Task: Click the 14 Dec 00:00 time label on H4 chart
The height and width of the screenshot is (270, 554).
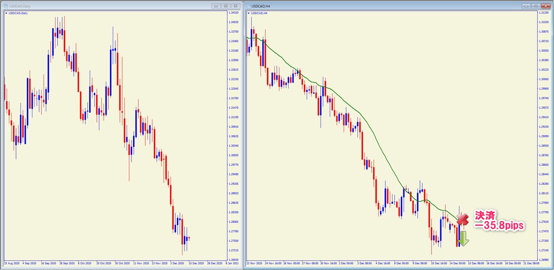Action: point(457,263)
